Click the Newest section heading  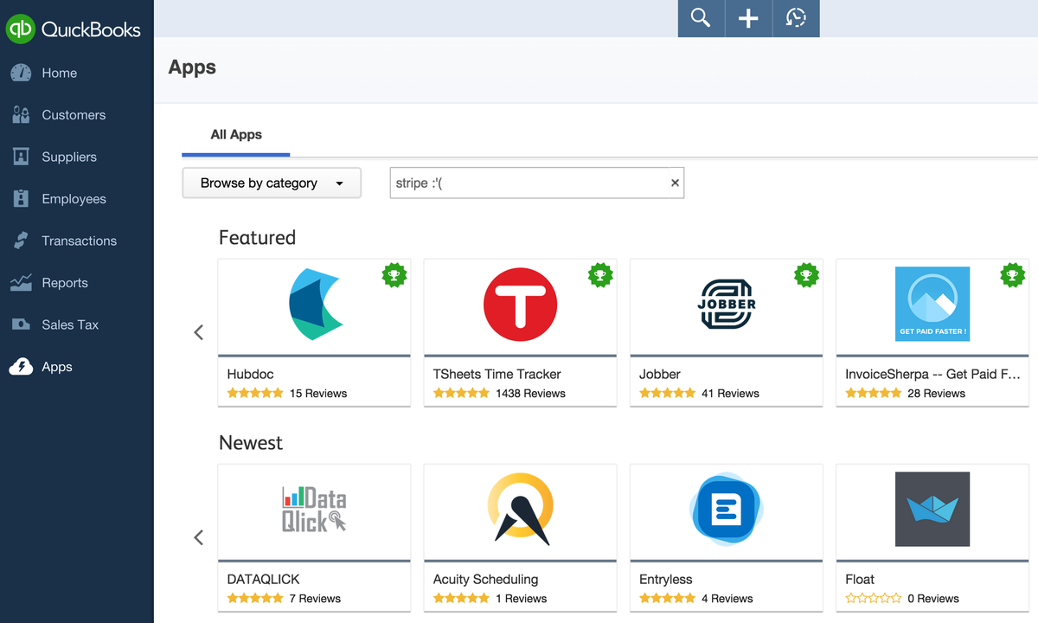click(251, 442)
